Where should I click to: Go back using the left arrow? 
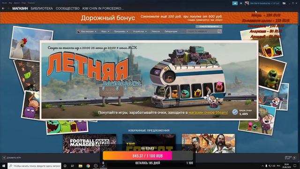click(x=3, y=8)
